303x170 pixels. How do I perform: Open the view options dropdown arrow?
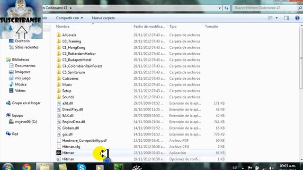[x=276, y=18]
